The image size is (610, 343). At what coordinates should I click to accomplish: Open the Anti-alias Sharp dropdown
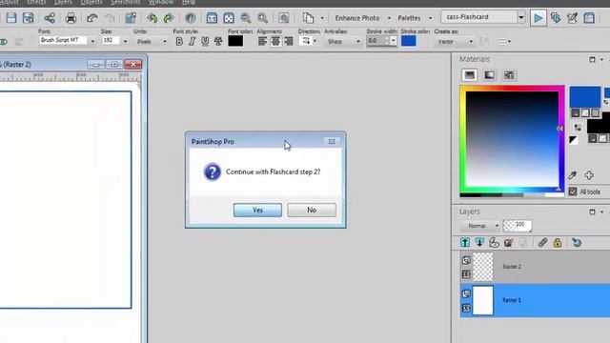[x=358, y=41]
